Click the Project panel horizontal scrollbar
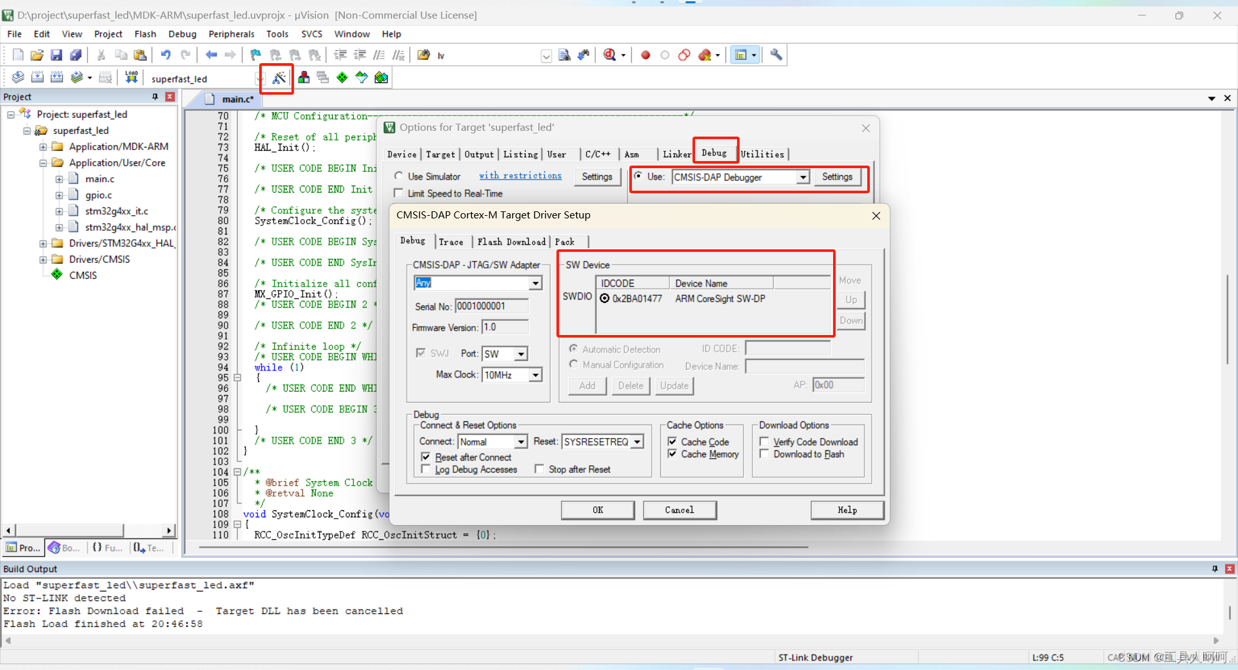 [x=88, y=530]
